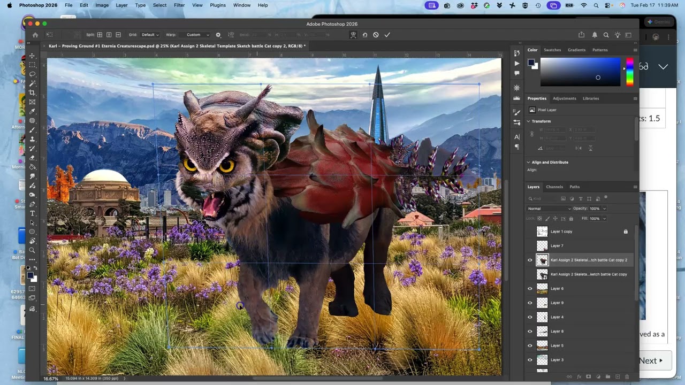Commit the warp transform with the checkmark
685x385 pixels.
tap(387, 35)
